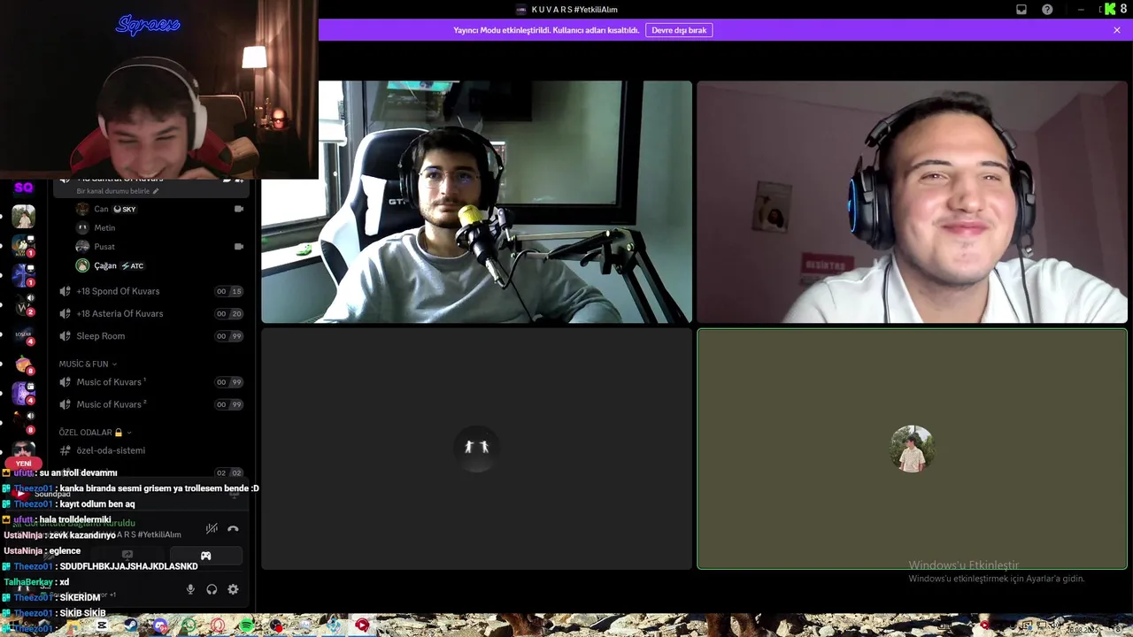Open WhatsApp from the taskbar

coord(189,625)
